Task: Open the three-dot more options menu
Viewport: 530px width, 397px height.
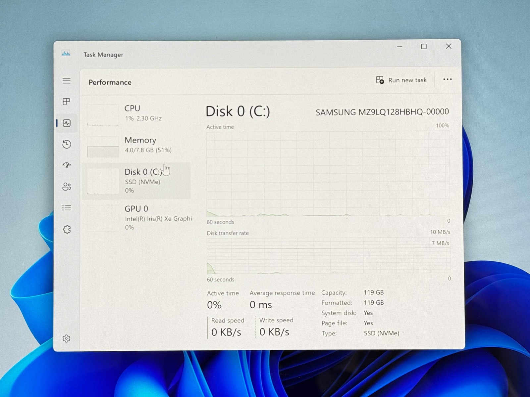Action: (x=448, y=79)
